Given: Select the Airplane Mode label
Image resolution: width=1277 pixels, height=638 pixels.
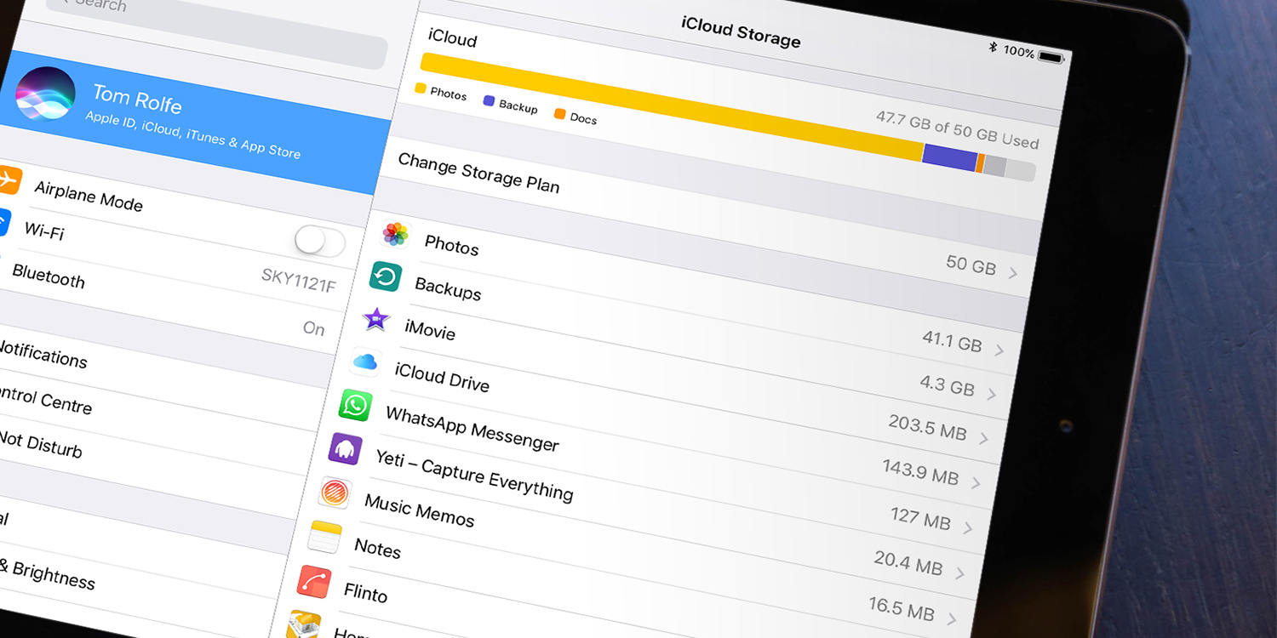Looking at the screenshot, I should click(x=89, y=197).
